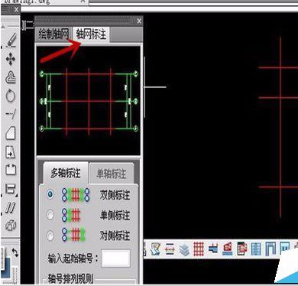
Task: Click the single-sided annotation sample icon
Action: (x=71, y=215)
